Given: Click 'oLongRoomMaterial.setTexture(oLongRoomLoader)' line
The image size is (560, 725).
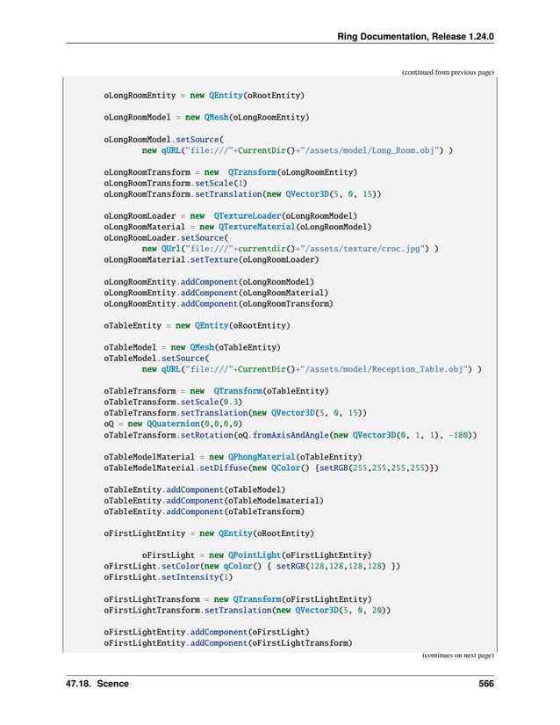Looking at the screenshot, I should [211, 259].
